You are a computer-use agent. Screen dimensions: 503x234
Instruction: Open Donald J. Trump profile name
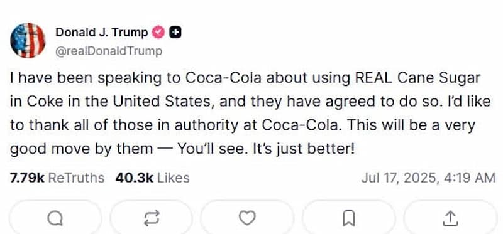click(x=102, y=33)
